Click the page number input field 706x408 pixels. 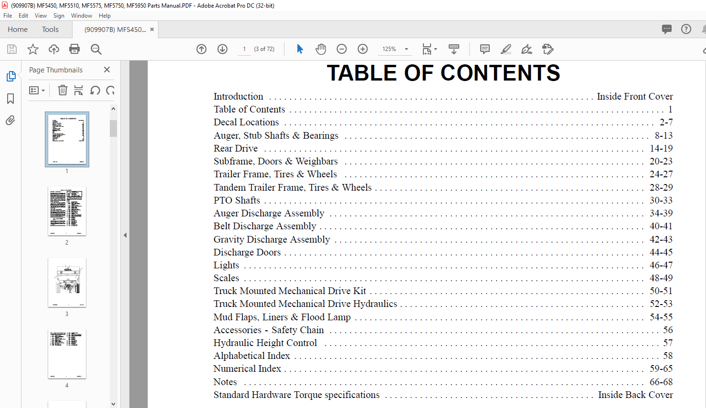click(244, 49)
